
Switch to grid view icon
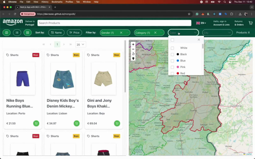pyautogui.click(x=28, y=33)
